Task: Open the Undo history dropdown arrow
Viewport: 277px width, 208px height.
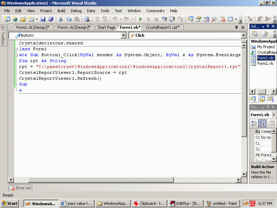Action: click(x=120, y=19)
